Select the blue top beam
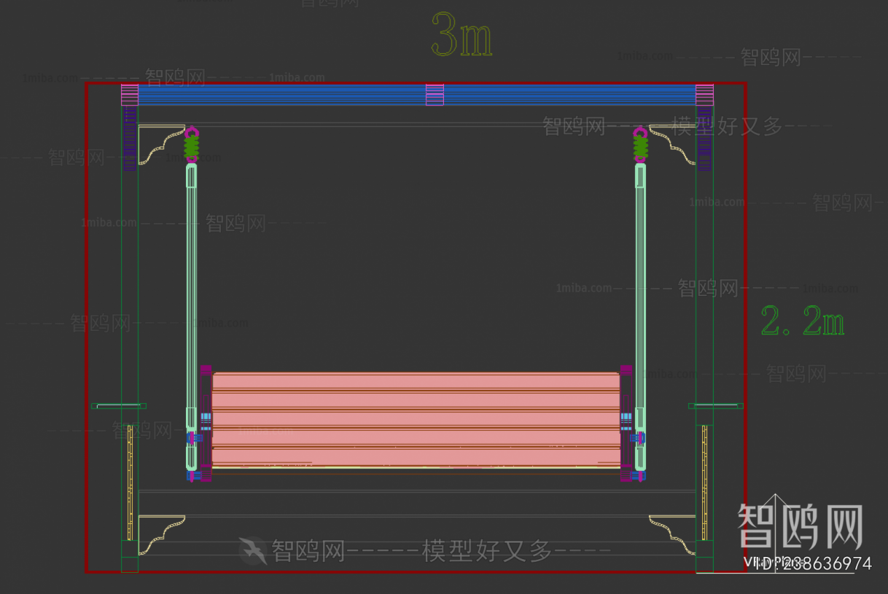 click(292, 95)
